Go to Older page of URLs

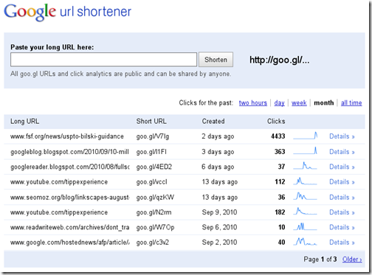click(352, 260)
